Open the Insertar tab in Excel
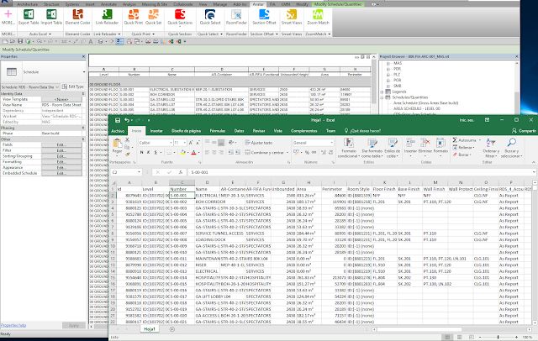Image resolution: width=538 pixels, height=341 pixels. pyautogui.click(x=156, y=131)
